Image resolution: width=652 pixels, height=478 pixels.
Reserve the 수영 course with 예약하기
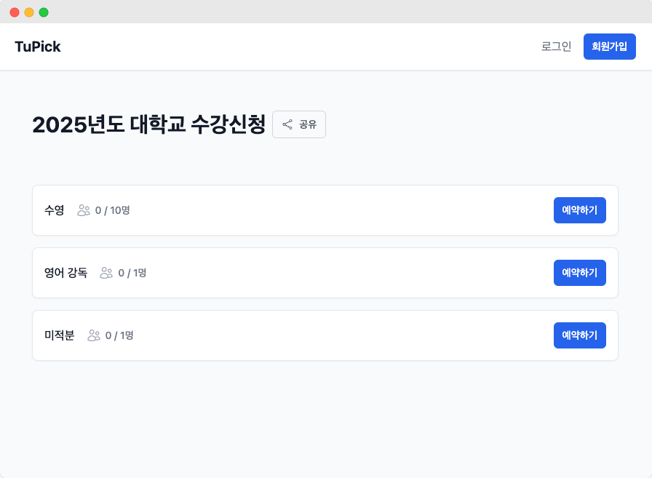[x=579, y=210]
